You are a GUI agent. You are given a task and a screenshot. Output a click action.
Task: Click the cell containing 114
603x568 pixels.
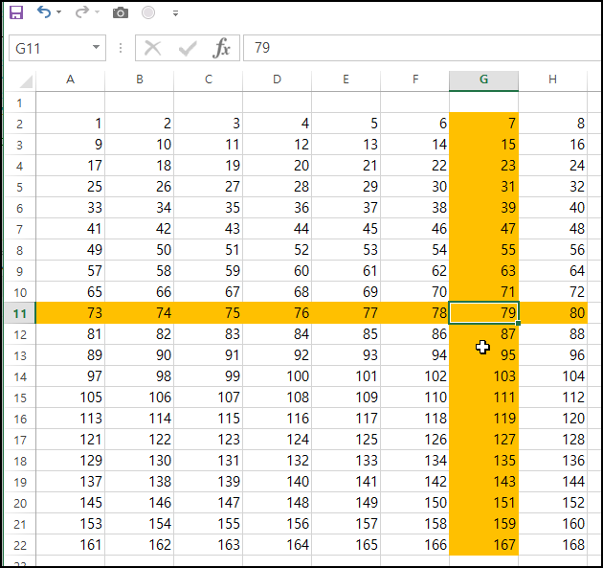coord(139,419)
